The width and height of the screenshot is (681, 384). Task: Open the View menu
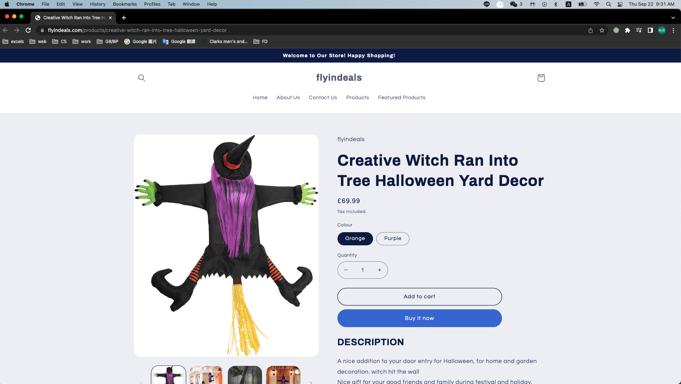coord(77,4)
